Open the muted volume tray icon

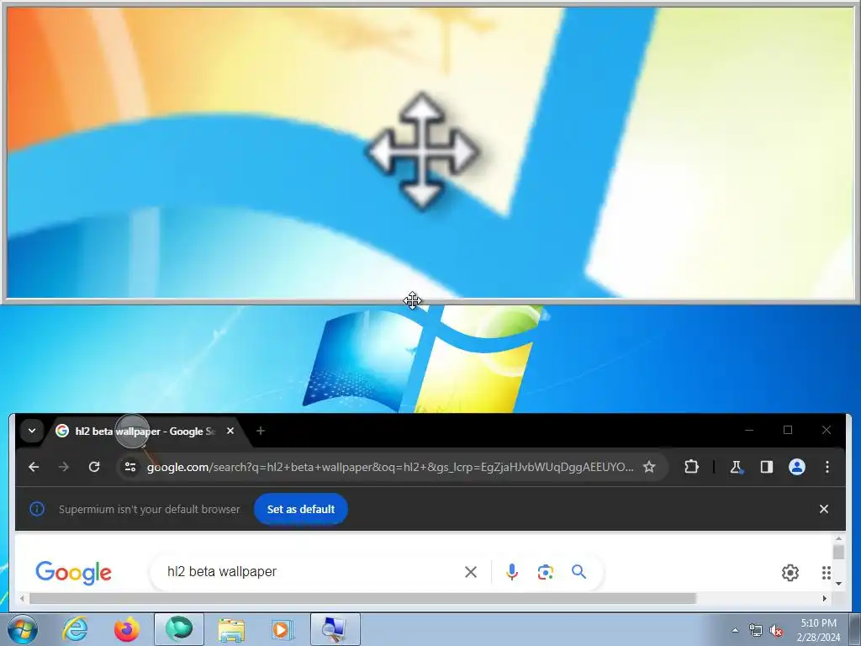(x=776, y=630)
